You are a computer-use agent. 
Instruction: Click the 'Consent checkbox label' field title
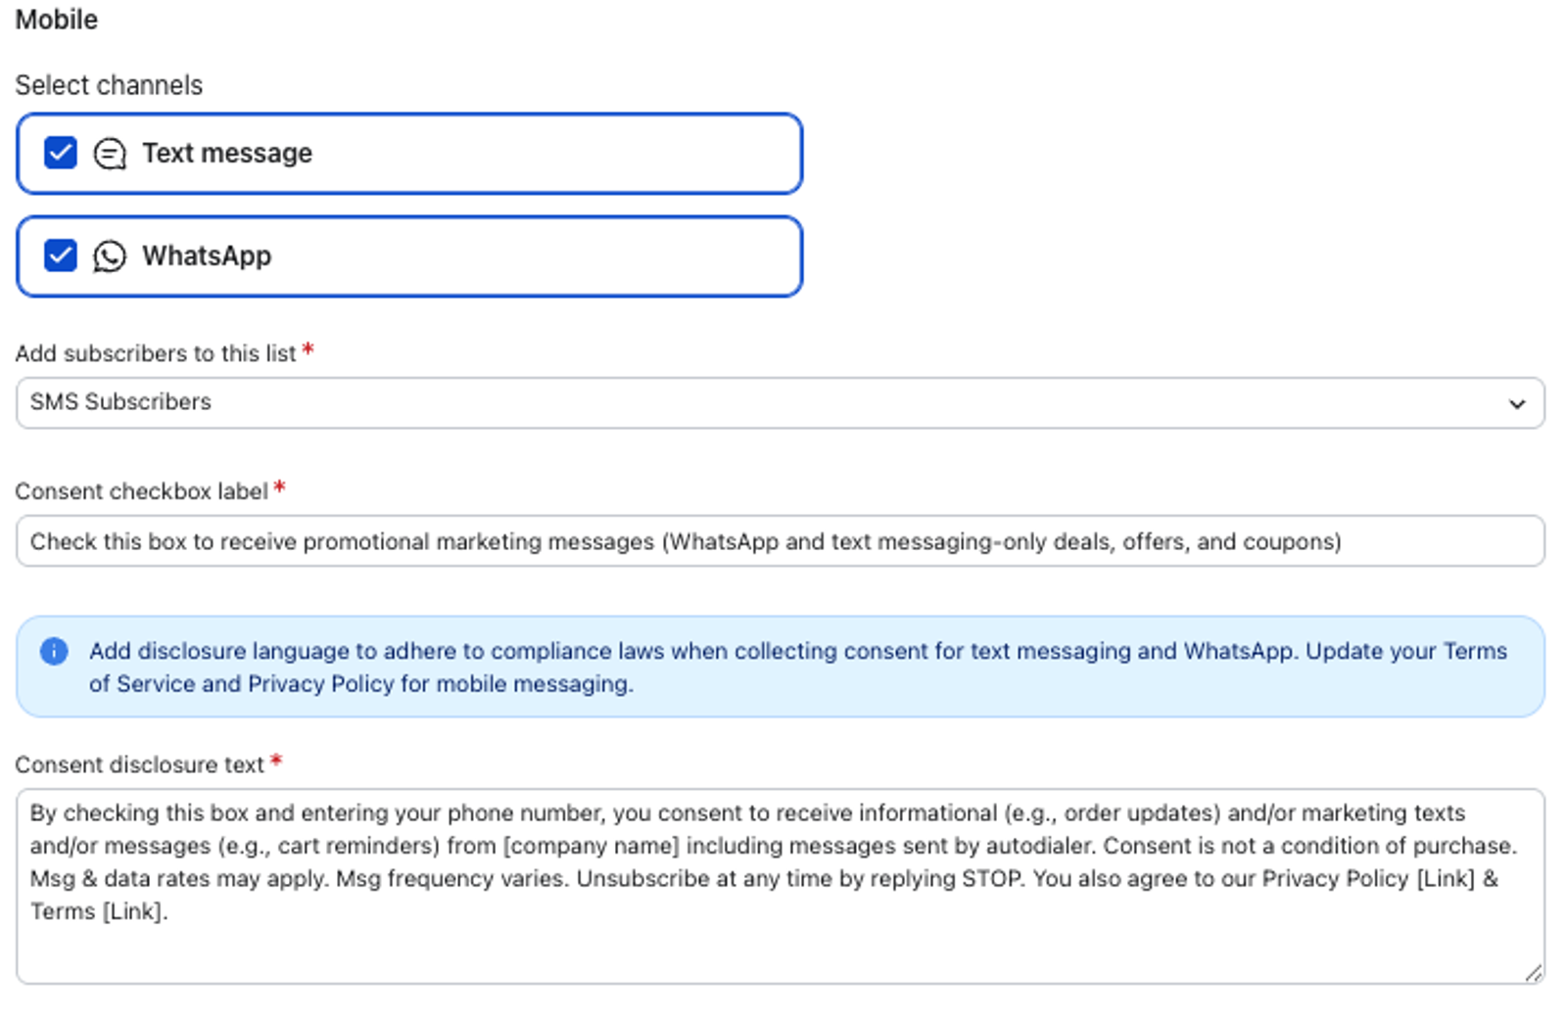point(141,491)
